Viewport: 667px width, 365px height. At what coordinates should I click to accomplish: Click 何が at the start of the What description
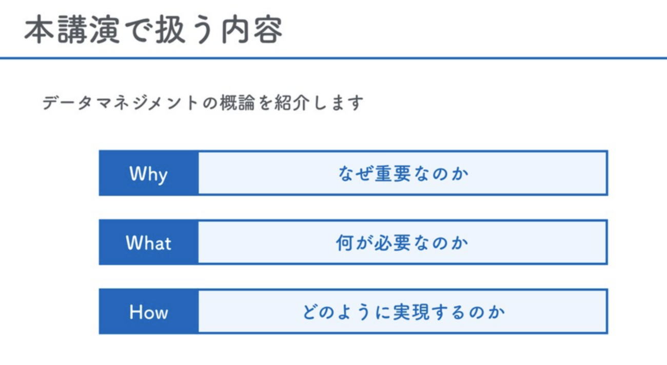(x=353, y=243)
